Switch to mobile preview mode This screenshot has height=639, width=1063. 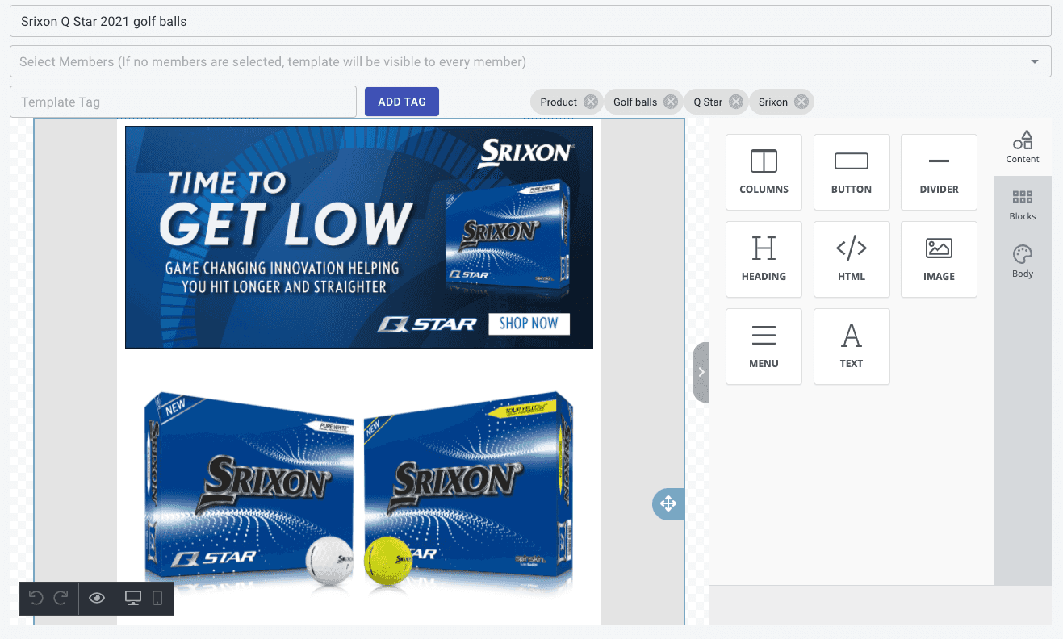coord(157,598)
